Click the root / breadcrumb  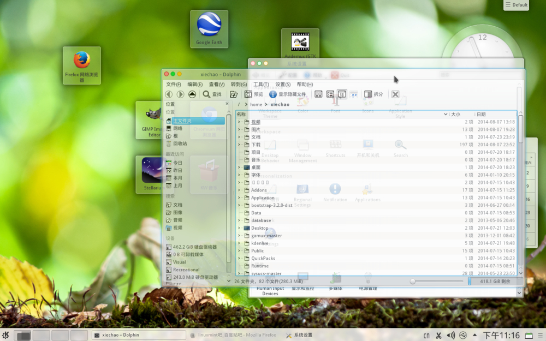[x=239, y=104]
